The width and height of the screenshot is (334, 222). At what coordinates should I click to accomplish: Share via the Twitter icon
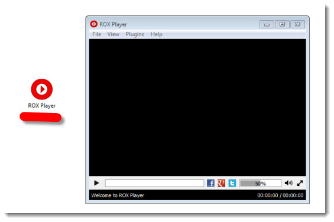[x=232, y=183]
